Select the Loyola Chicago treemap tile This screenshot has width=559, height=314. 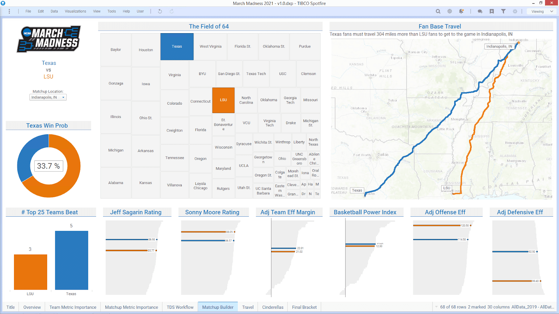pyautogui.click(x=201, y=186)
